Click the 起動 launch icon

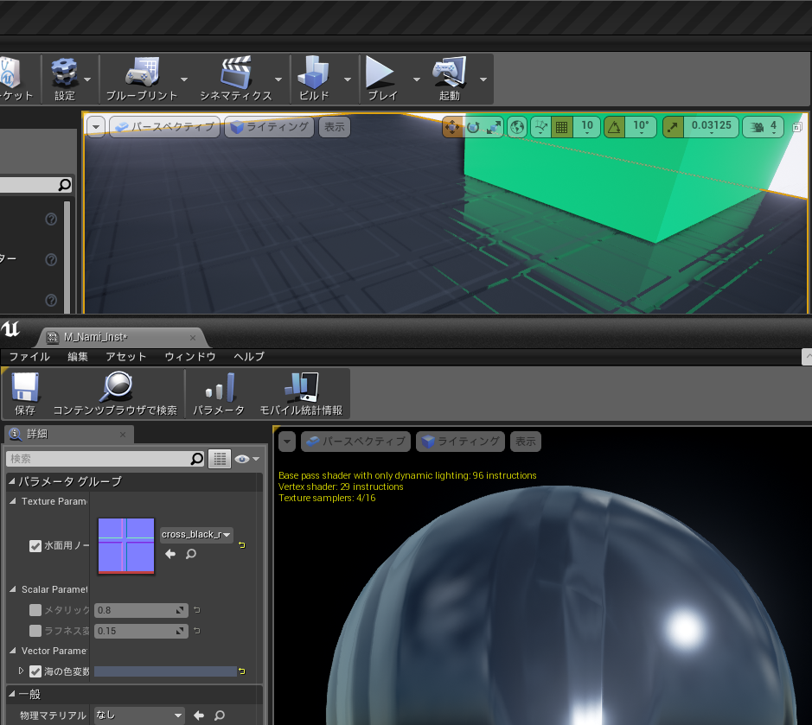click(x=450, y=73)
